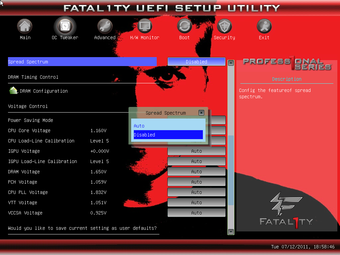The height and width of the screenshot is (255, 340).
Task: Open the Main menu house icon
Action: pyautogui.click(x=25, y=26)
